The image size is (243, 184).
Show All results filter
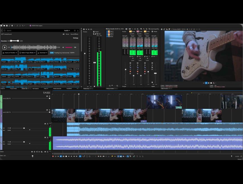coord(63,34)
